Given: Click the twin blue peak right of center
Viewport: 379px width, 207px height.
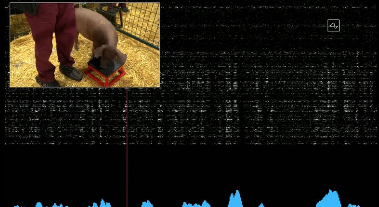Looking at the screenshot, I should 236,199.
